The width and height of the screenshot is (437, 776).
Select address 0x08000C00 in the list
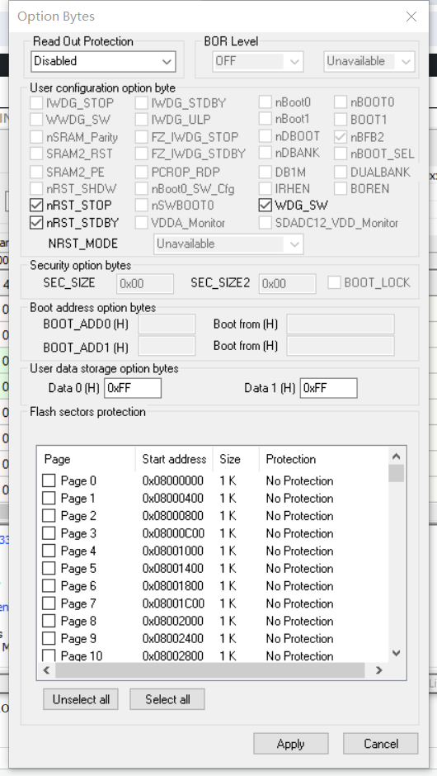coord(173,533)
